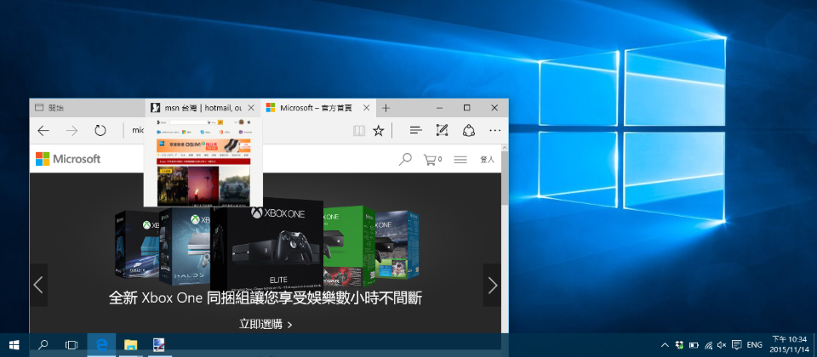Click the ENG input language indicator

point(755,345)
